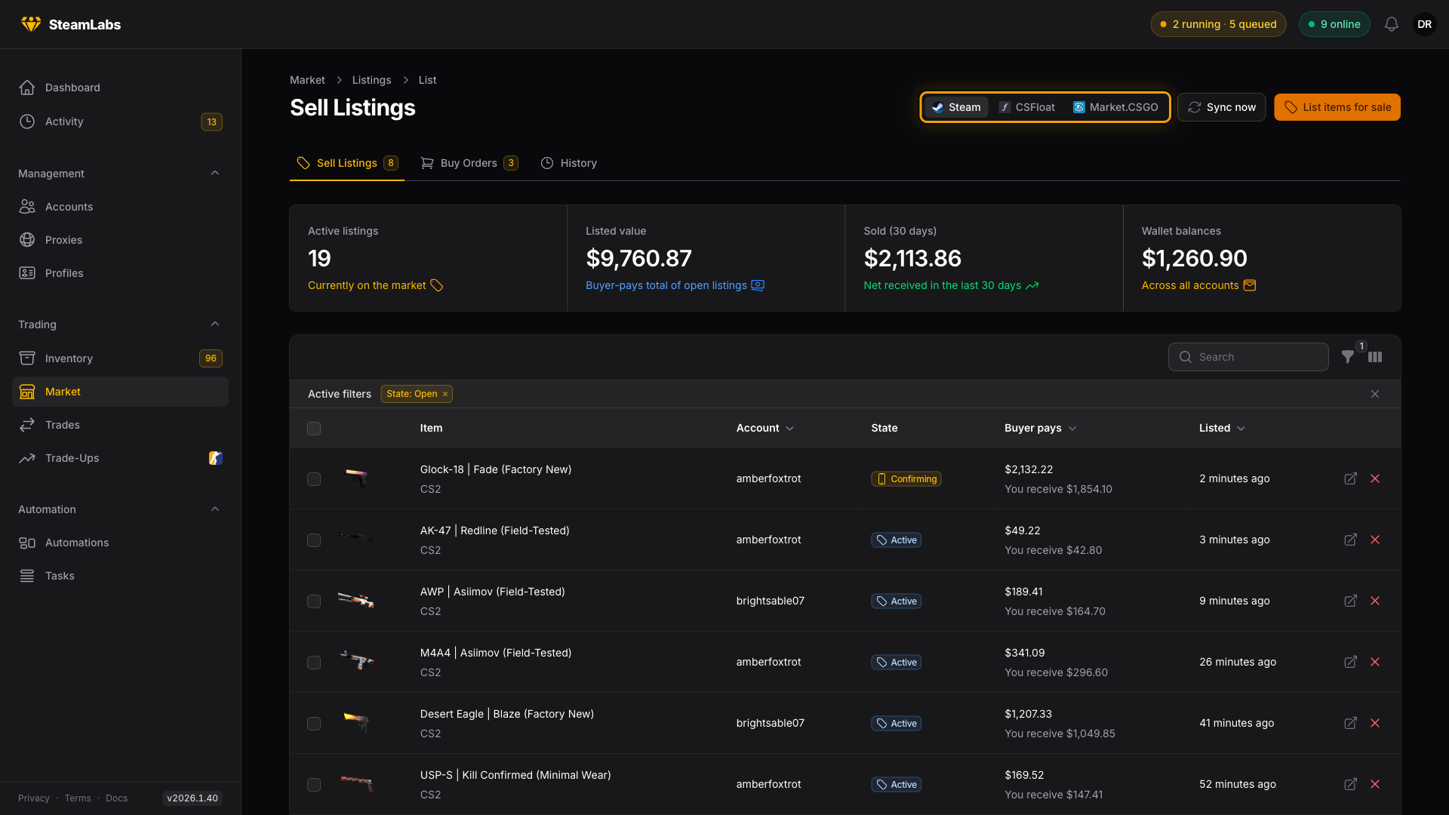Open Profiles in sidebar
This screenshot has width=1449, height=815.
[x=120, y=273]
